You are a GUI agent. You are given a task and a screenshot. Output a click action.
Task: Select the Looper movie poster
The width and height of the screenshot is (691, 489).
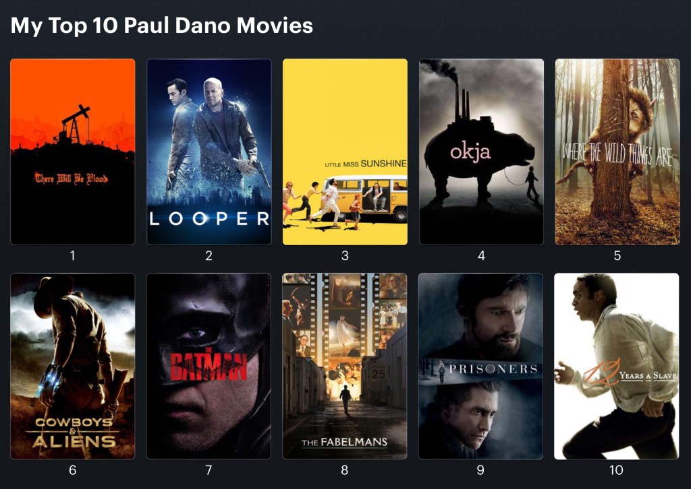(x=209, y=152)
